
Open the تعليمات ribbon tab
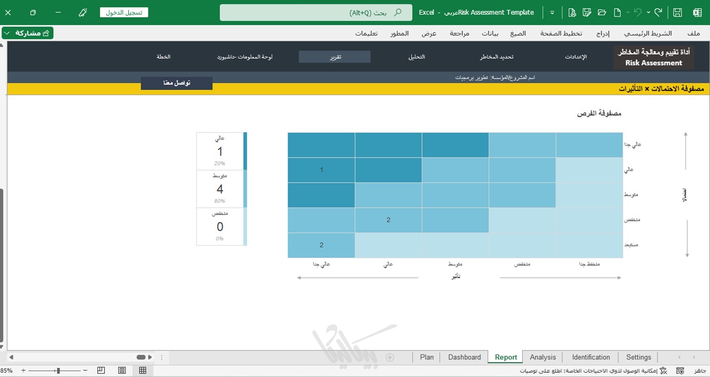click(x=366, y=33)
